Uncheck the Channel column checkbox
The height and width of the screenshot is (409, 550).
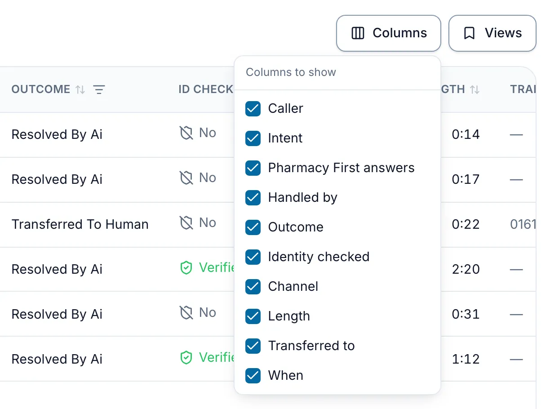click(253, 286)
